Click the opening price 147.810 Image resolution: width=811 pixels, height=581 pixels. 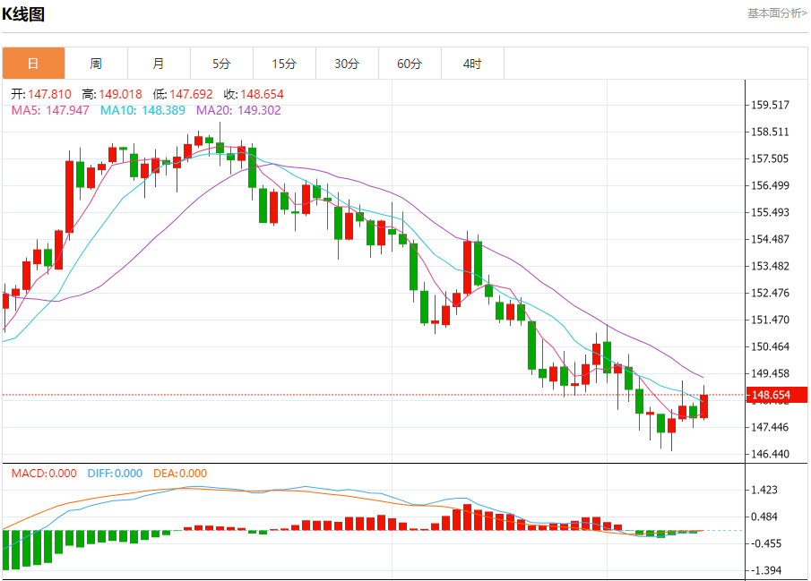pos(49,94)
